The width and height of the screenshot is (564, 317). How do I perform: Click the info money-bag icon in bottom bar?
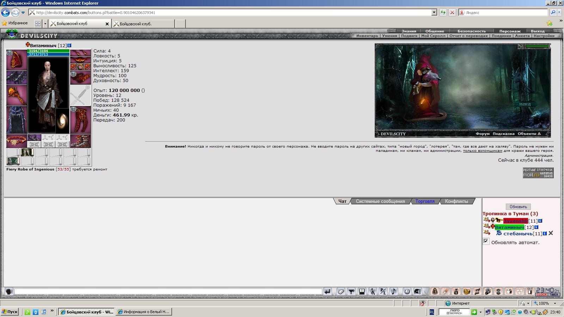pos(456,291)
